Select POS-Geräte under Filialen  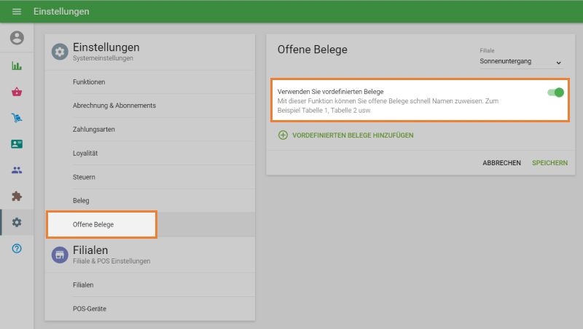(90, 309)
